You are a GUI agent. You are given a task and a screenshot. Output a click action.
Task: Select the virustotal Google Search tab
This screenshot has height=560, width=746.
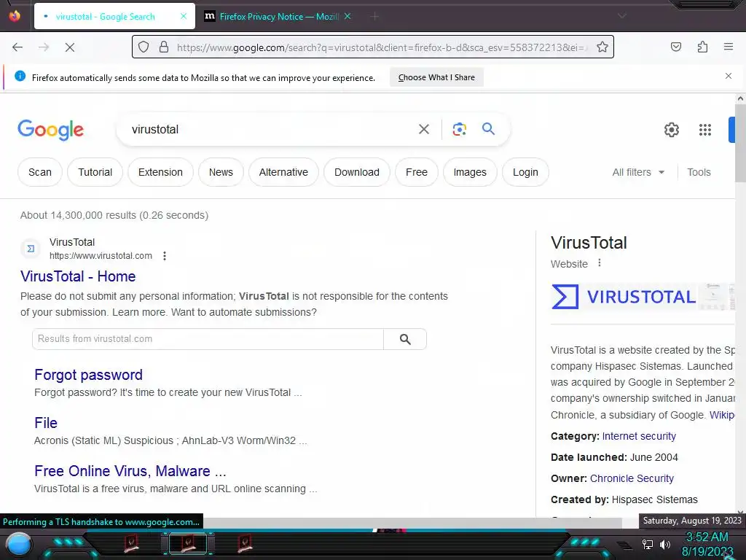[114, 16]
